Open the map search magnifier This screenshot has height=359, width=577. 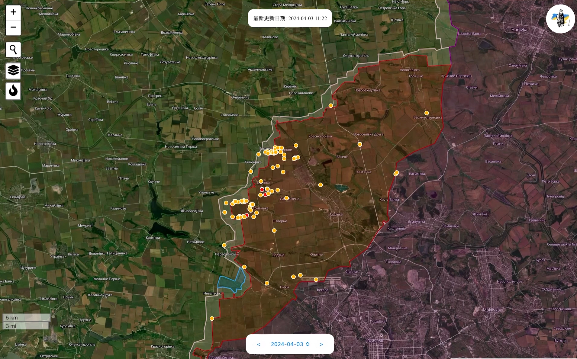pyautogui.click(x=13, y=50)
